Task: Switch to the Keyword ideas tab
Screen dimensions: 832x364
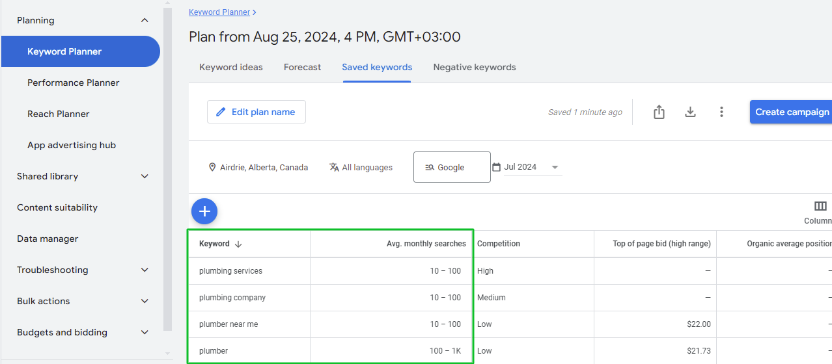Action: 231,67
